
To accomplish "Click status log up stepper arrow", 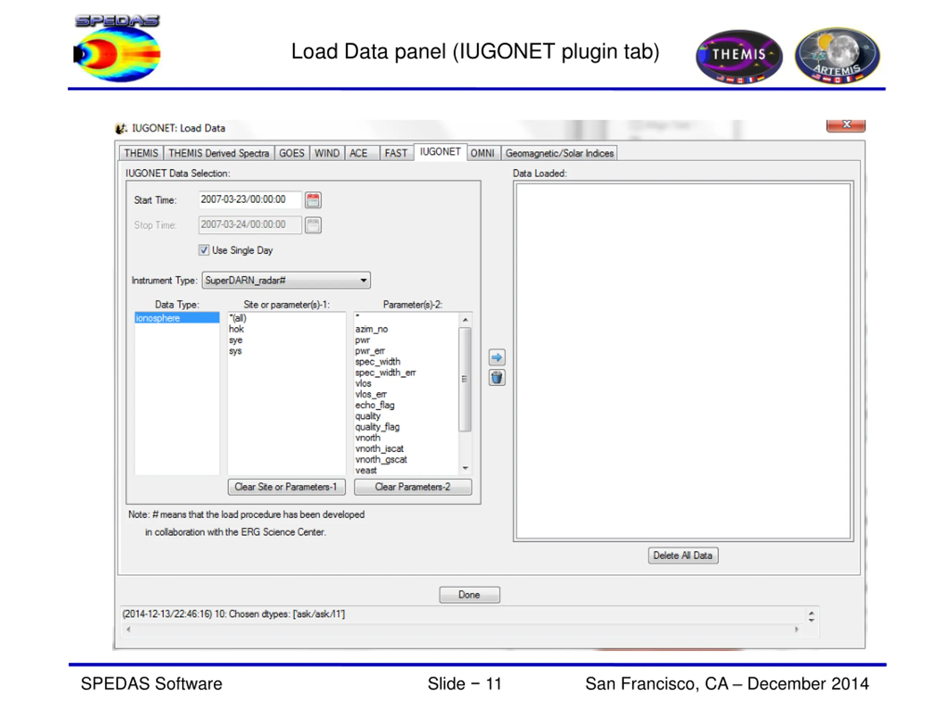I will [811, 613].
